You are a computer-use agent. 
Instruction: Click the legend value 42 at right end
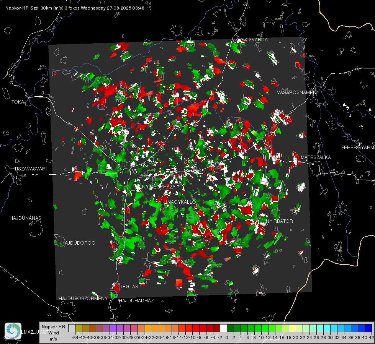(x=371, y=338)
